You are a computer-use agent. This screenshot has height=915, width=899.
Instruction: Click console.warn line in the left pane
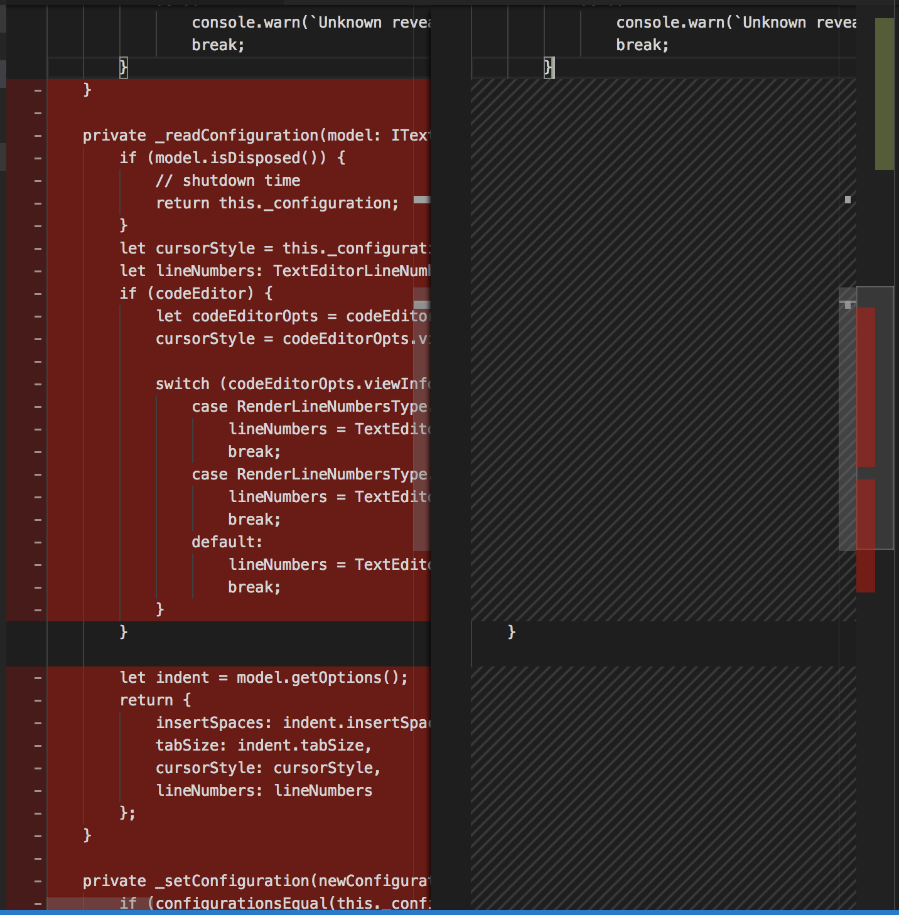311,23
